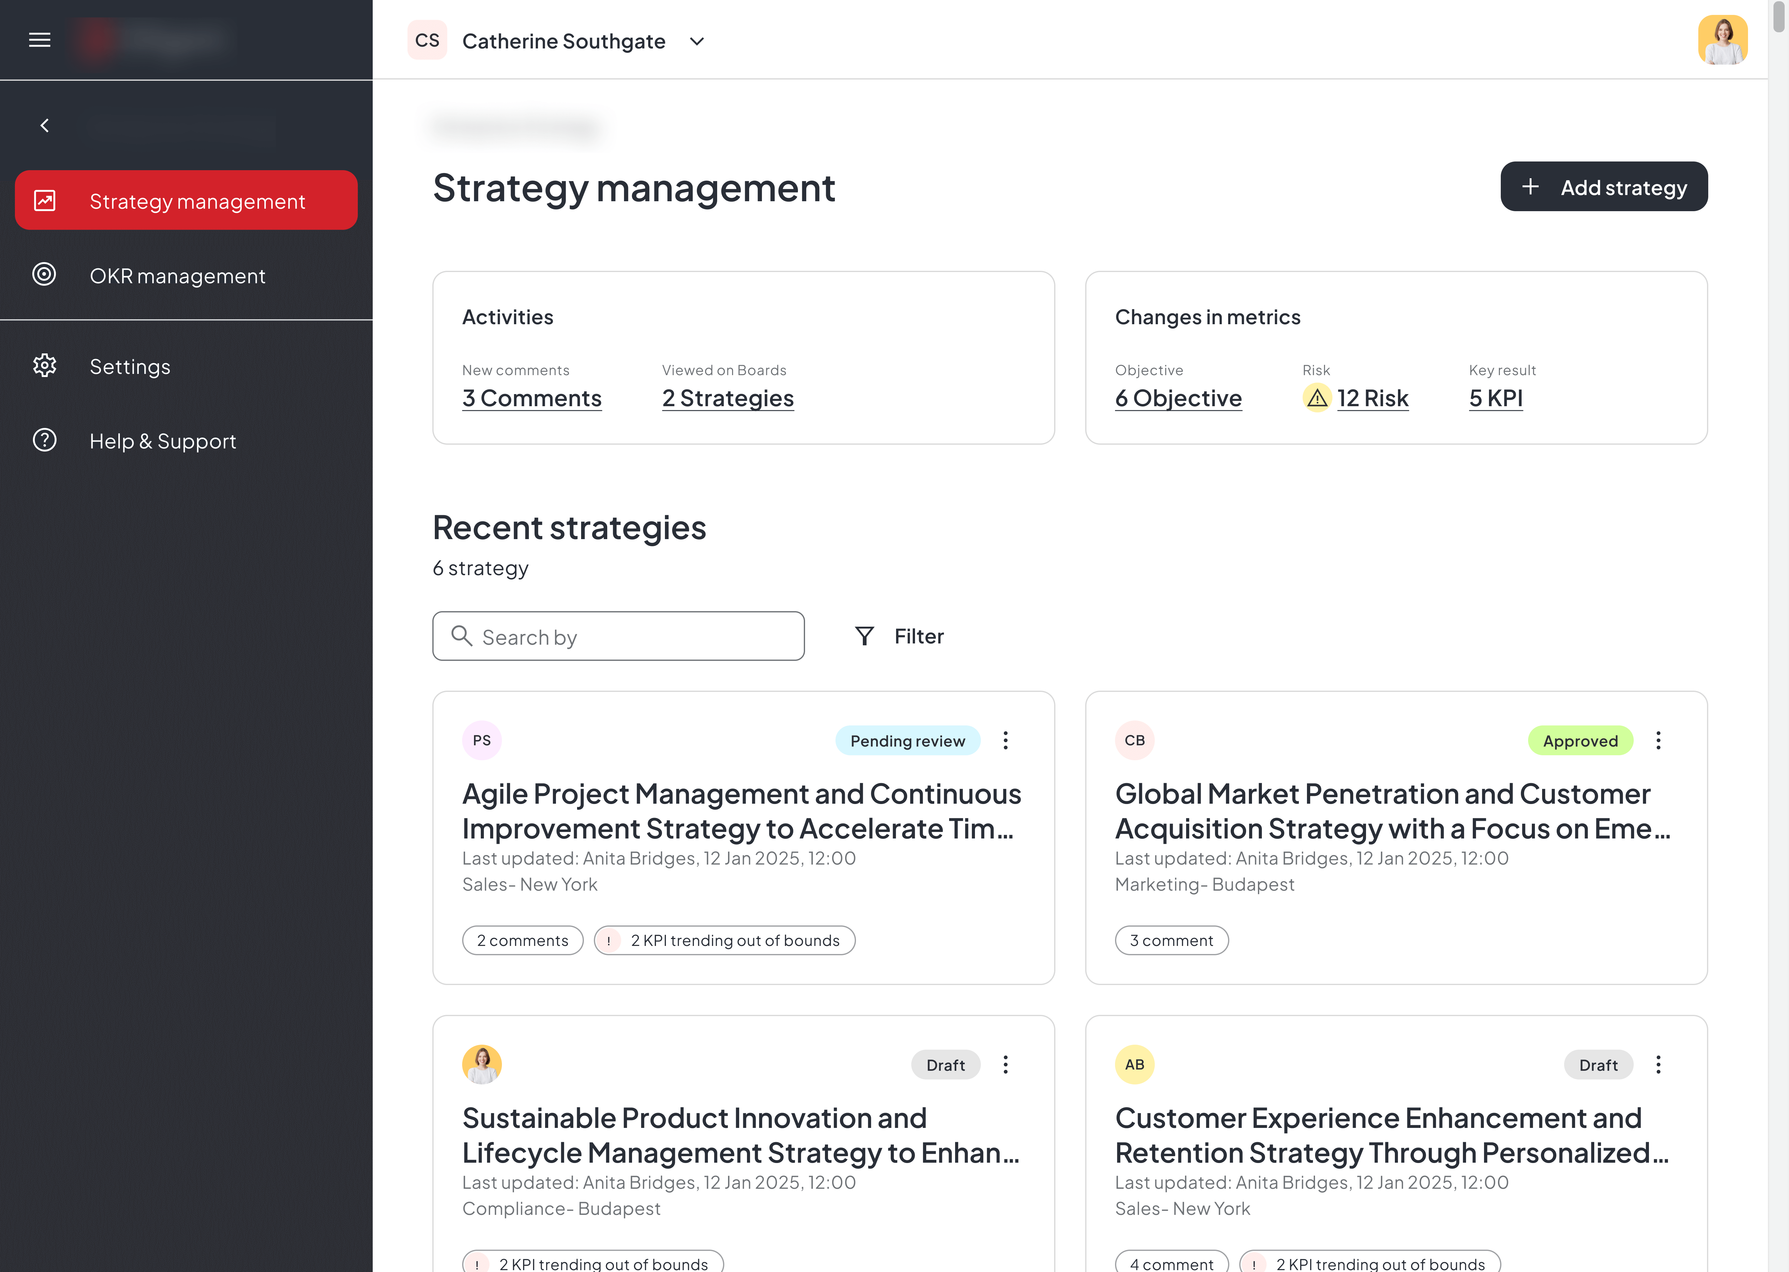This screenshot has width=1789, height=1272.
Task: Open Settings from the sidebar
Action: coord(130,366)
